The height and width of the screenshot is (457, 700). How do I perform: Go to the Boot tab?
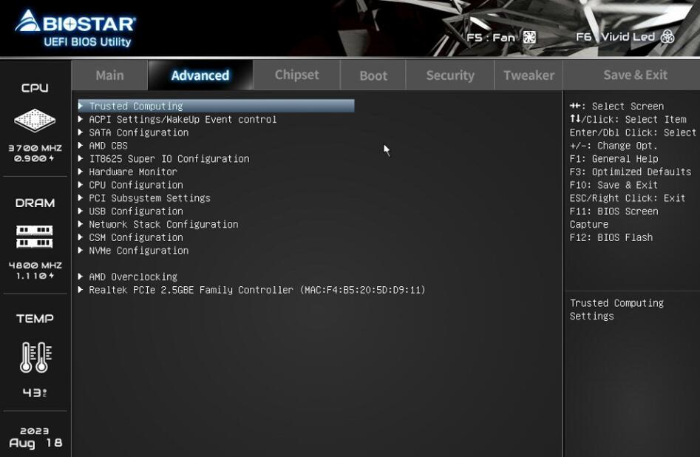coord(373,75)
